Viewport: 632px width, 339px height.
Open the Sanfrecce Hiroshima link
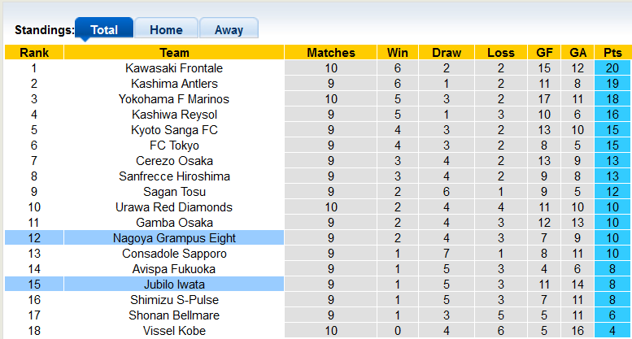(x=174, y=176)
